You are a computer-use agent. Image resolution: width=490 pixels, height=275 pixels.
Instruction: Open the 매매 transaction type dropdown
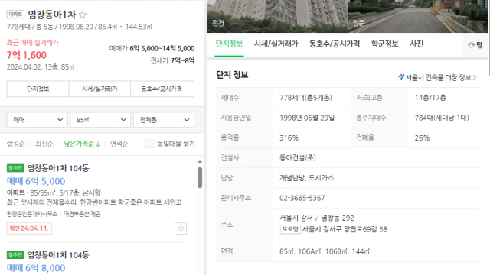click(x=38, y=120)
